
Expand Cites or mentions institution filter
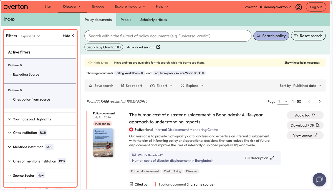point(32,161)
